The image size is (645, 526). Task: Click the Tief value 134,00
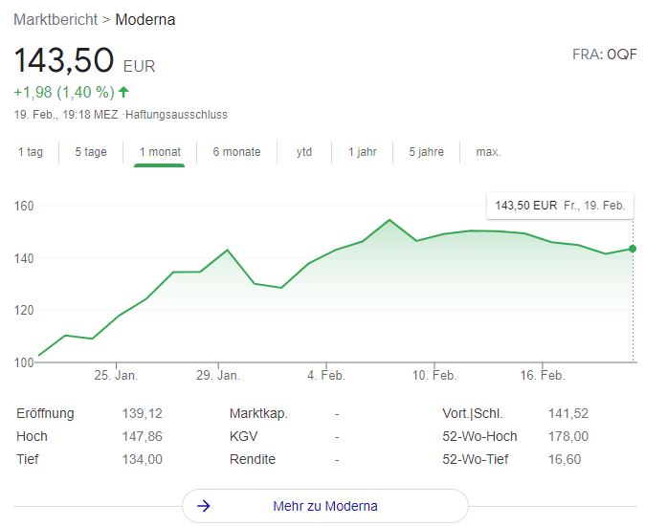click(x=142, y=459)
